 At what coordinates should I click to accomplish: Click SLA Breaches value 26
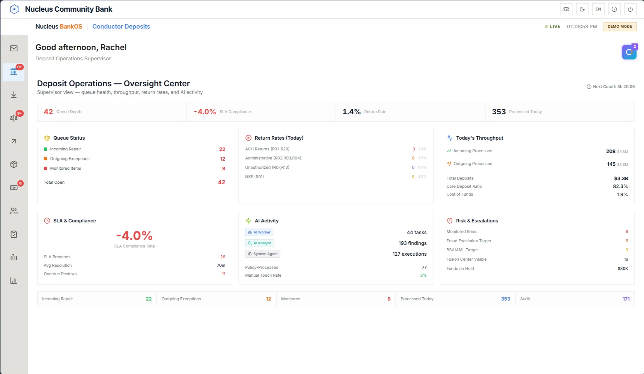click(x=223, y=257)
